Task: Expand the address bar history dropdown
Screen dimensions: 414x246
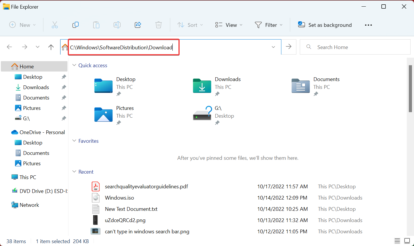Action: pos(273,47)
